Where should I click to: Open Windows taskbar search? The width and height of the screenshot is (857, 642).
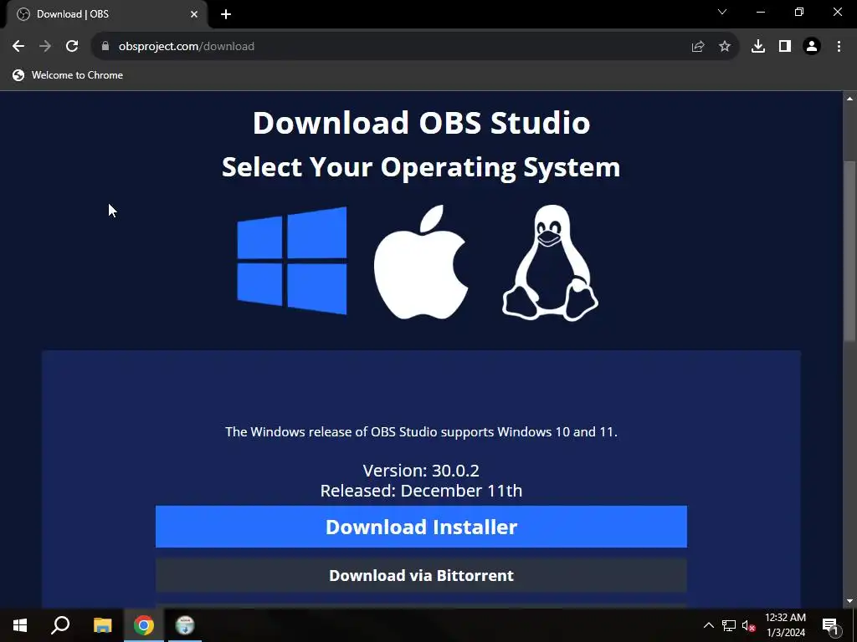[x=60, y=625]
